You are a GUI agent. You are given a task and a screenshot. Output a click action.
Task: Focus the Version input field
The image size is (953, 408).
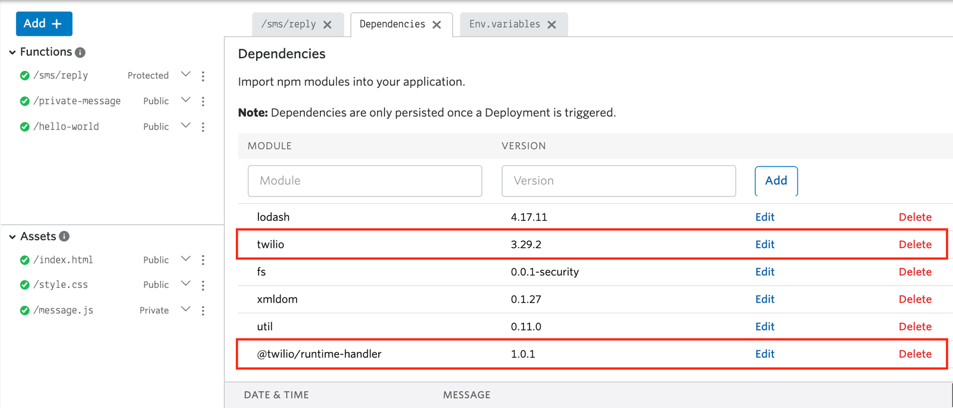pyautogui.click(x=619, y=181)
